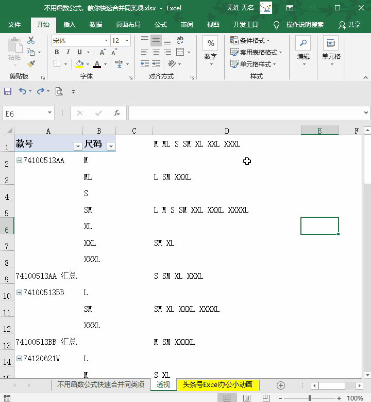The height and width of the screenshot is (402, 371).
Task: Undo the last action
Action: (x=23, y=91)
